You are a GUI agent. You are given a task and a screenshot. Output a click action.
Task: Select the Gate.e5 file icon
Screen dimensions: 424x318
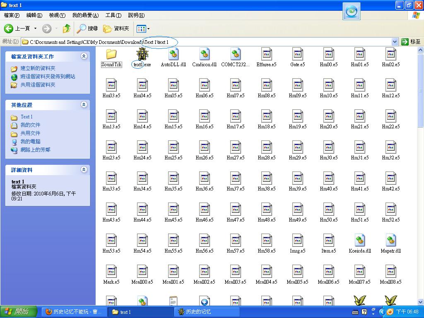coord(298,54)
